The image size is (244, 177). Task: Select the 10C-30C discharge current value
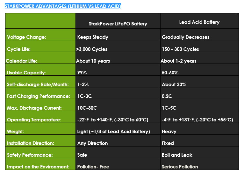[x=88, y=108]
